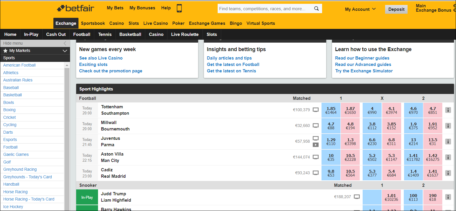Show market info for Cadiz v Real Madrid

[448, 173]
